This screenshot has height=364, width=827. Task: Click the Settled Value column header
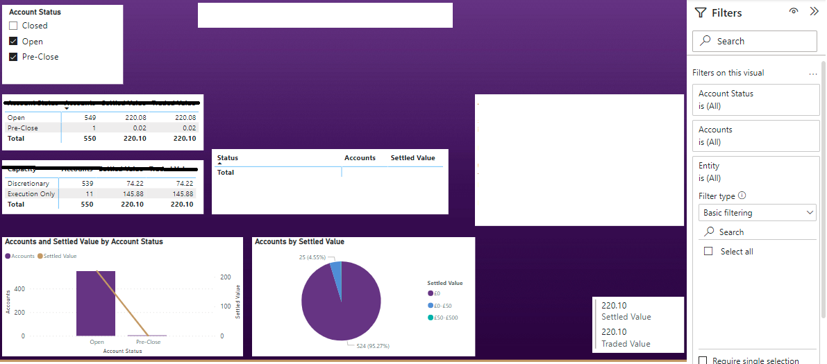413,158
